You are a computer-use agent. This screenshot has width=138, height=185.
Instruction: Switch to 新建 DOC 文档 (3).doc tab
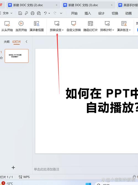tap(88, 5)
